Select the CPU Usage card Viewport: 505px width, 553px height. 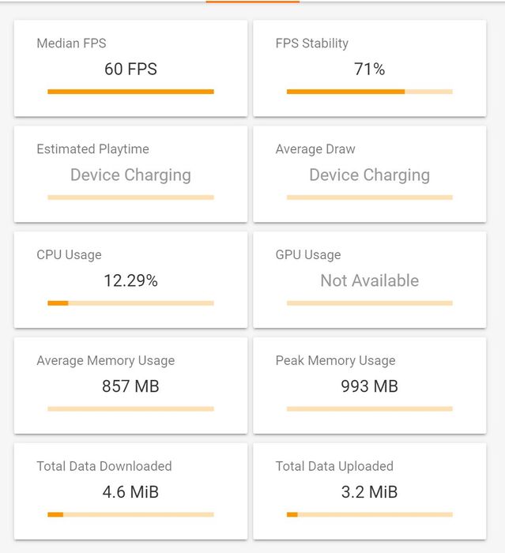pos(130,280)
